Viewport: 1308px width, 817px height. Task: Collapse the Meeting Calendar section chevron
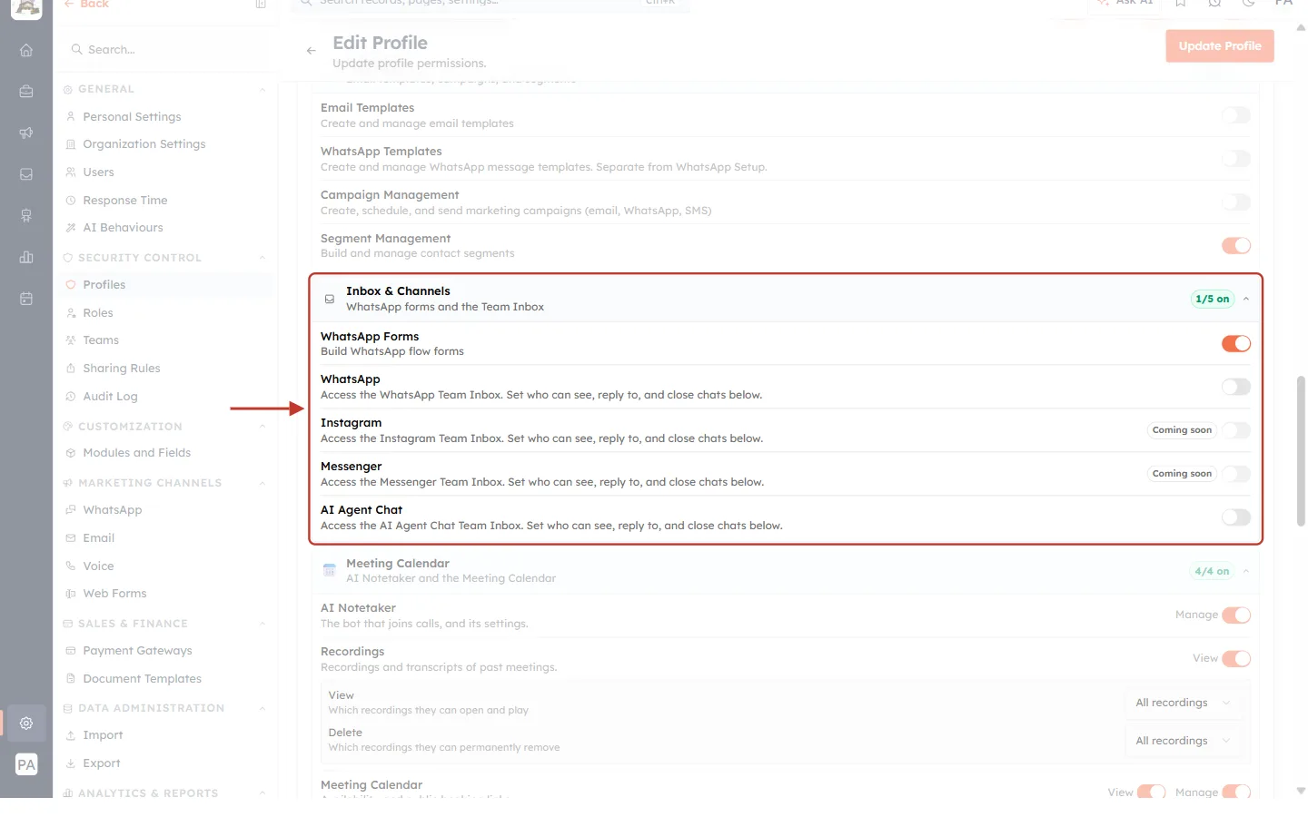1246,571
